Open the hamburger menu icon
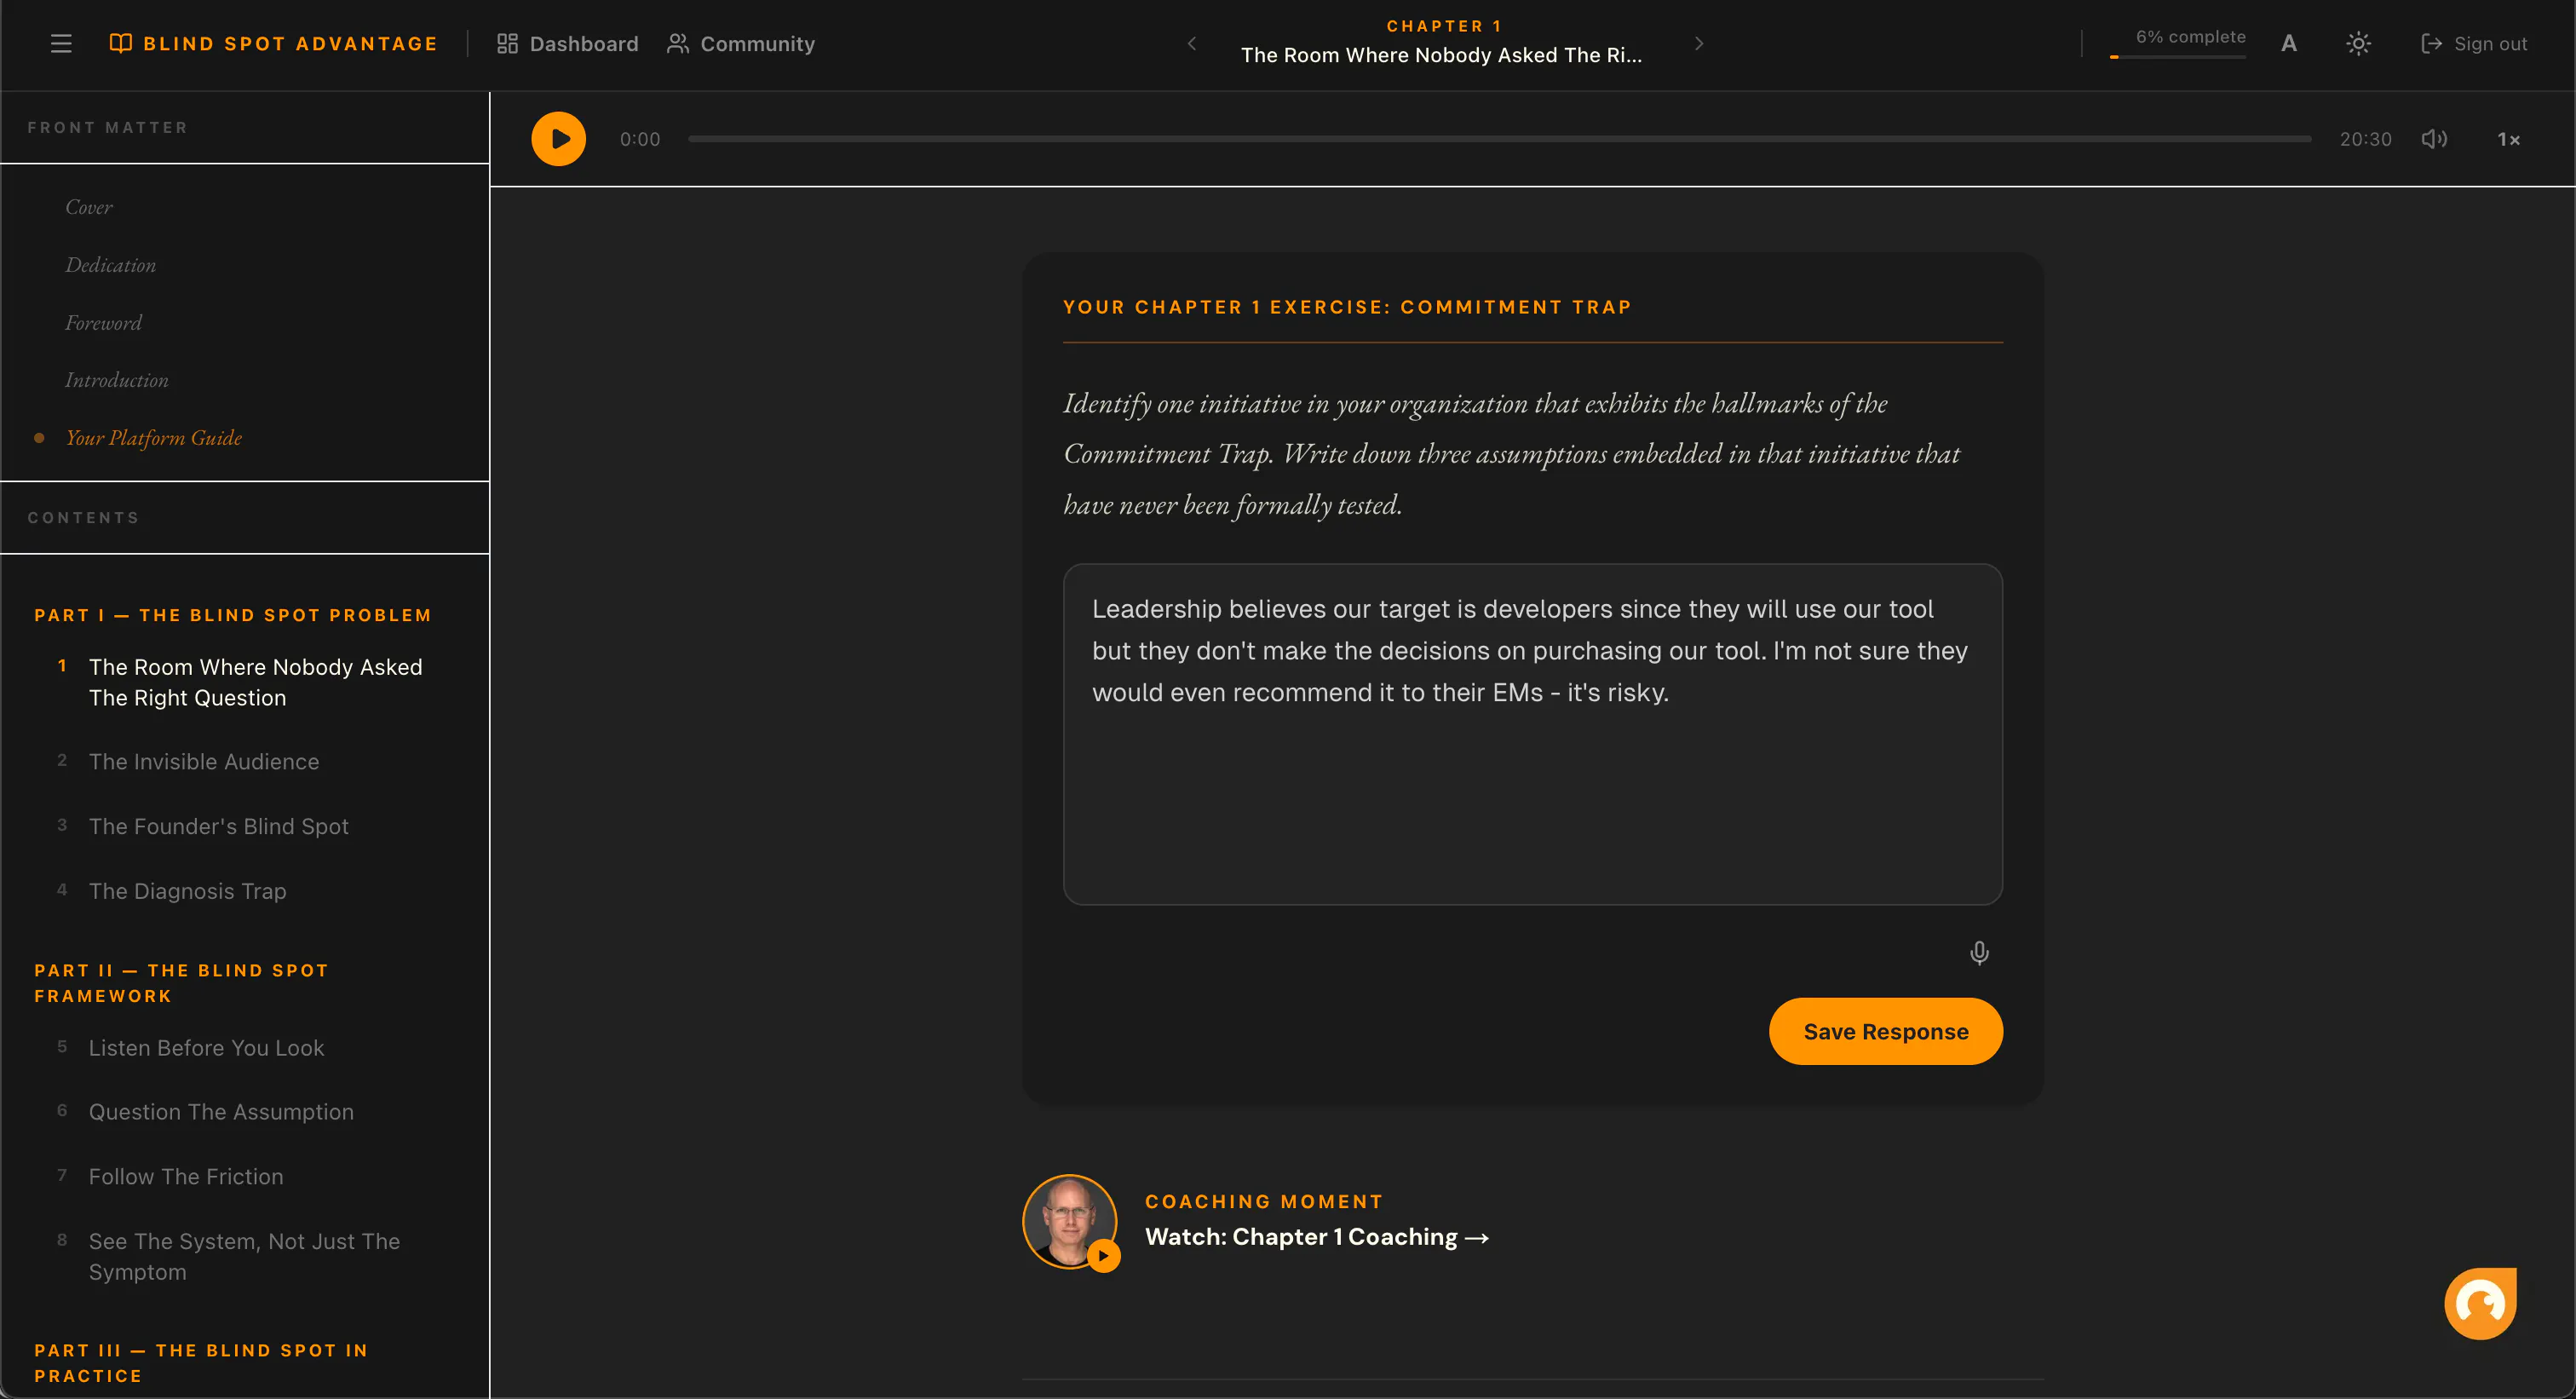The image size is (2576, 1399). tap(61, 44)
